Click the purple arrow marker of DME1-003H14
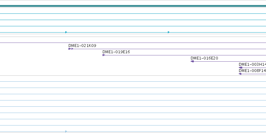 [x=240, y=68]
